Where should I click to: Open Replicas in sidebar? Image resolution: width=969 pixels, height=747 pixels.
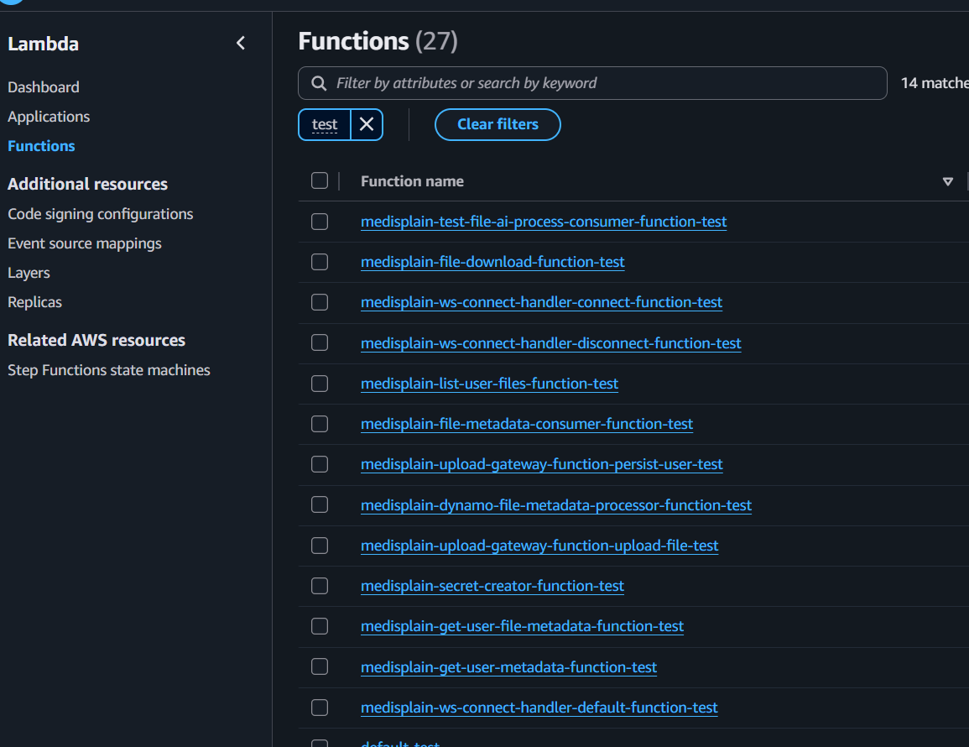point(34,302)
